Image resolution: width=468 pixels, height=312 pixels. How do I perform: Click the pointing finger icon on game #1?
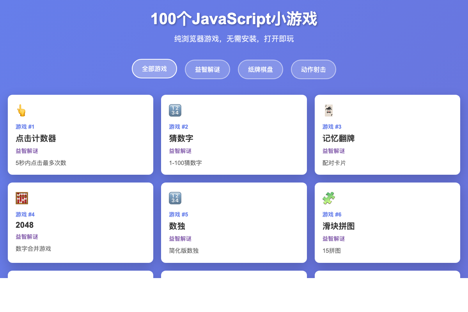tap(21, 110)
